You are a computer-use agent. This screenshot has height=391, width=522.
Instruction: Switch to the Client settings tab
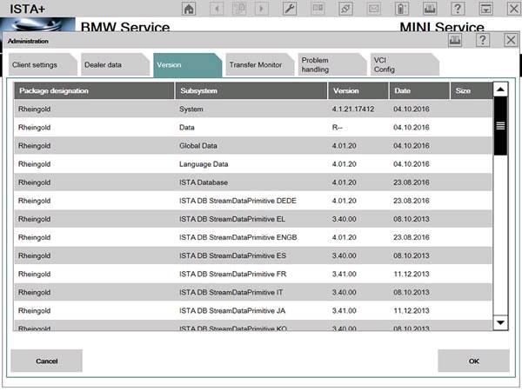coord(43,65)
